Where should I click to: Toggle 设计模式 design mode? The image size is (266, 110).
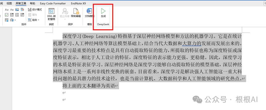click(35, 9)
